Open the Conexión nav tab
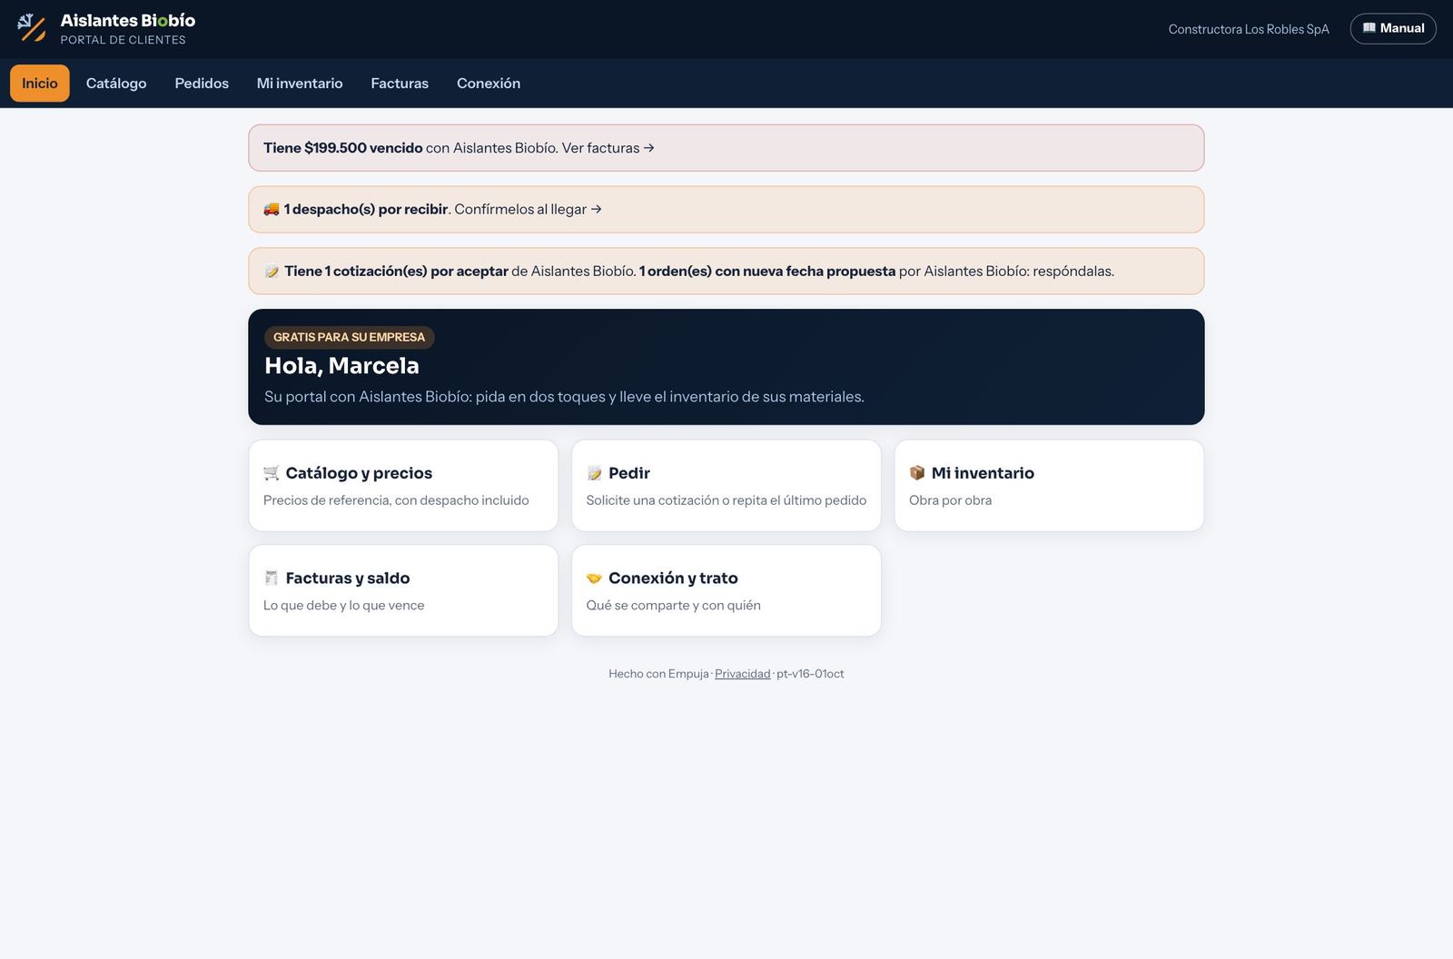 click(x=489, y=84)
